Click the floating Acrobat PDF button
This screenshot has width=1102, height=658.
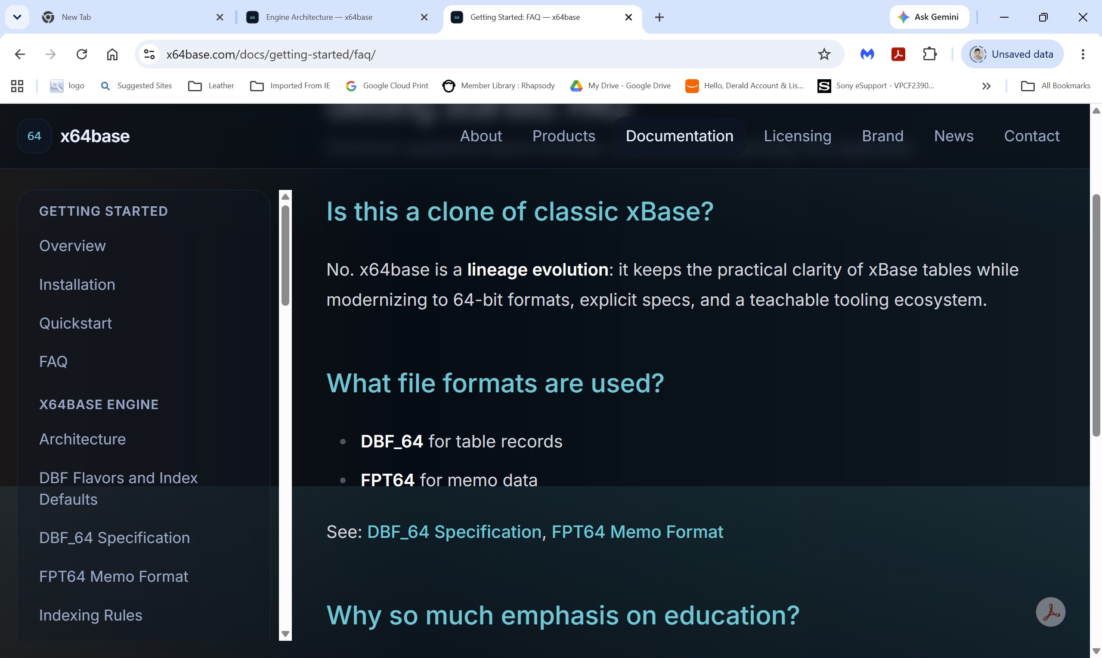(1050, 612)
